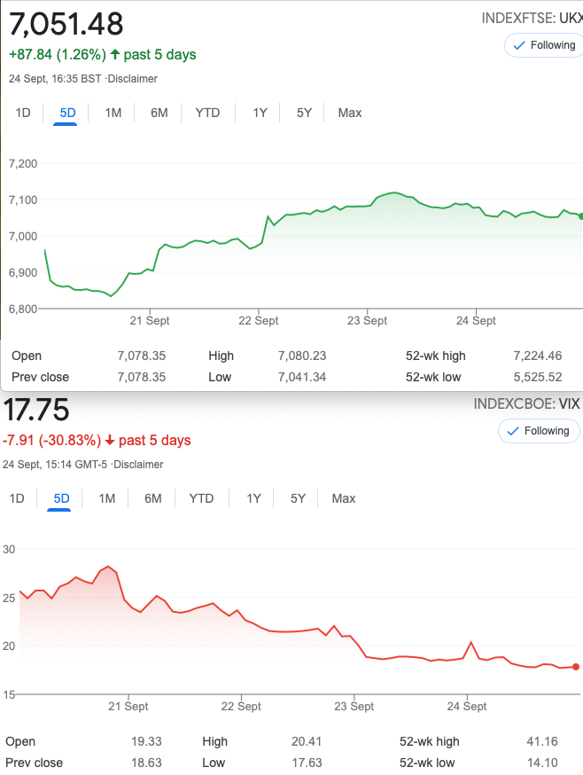Click the VIX 52-wk high value 41.16

click(542, 741)
